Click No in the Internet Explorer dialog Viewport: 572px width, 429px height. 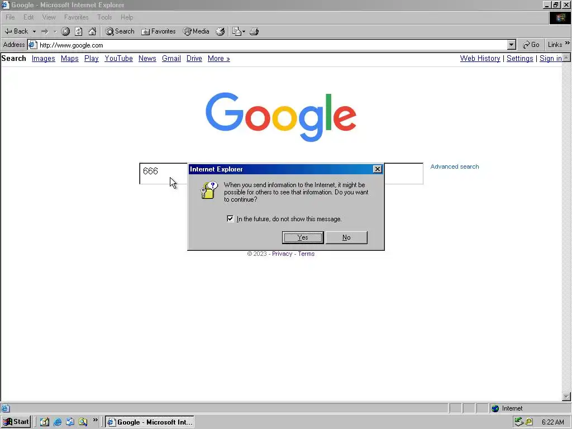(x=346, y=237)
